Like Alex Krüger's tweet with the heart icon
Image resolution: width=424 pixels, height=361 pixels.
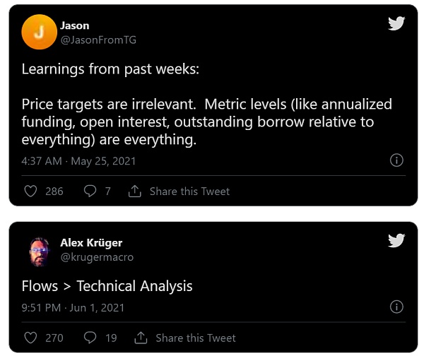(30, 338)
